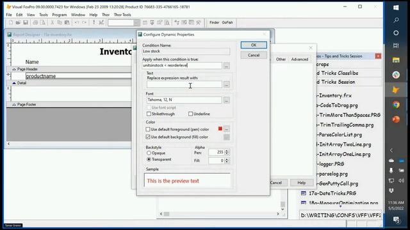This screenshot has height=230, width=410.
Task: Click Cancel in Configure Dynamic Properties
Action: [x=254, y=56]
